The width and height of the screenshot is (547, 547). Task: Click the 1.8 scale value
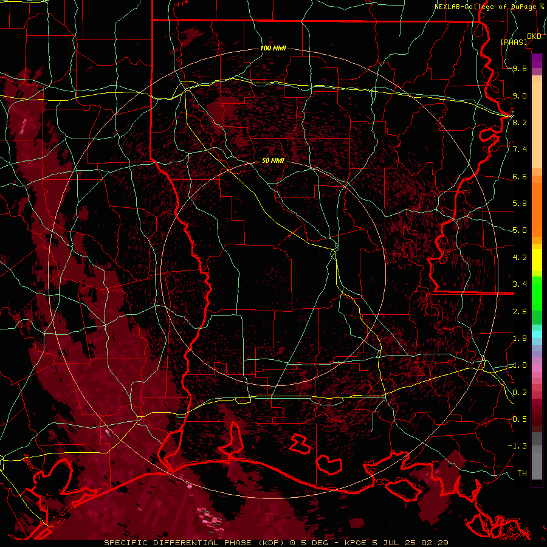click(x=520, y=339)
